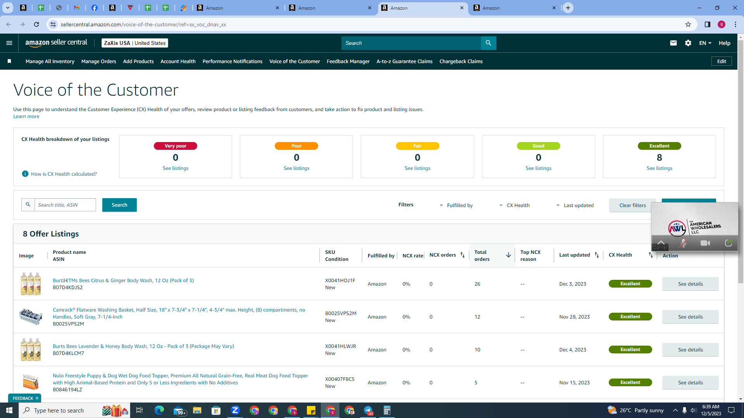Click the Edit button in navigation bar
744x418 pixels.
click(722, 61)
